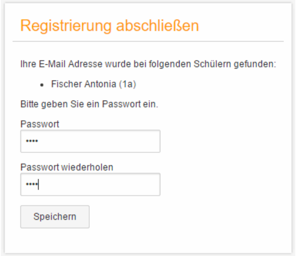Viewport: 297px width, 256px height.
Task: Click the word abschließen in the heading
Action: 157,26
